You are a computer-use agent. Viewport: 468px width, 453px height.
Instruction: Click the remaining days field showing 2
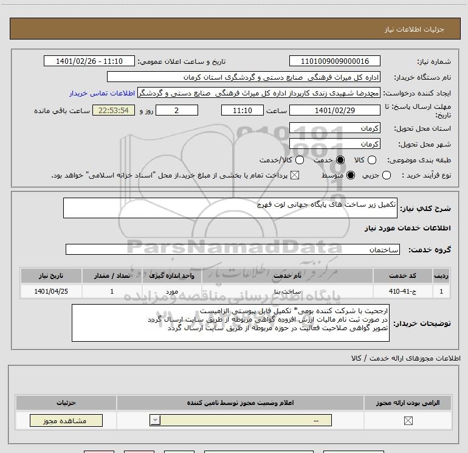point(177,110)
